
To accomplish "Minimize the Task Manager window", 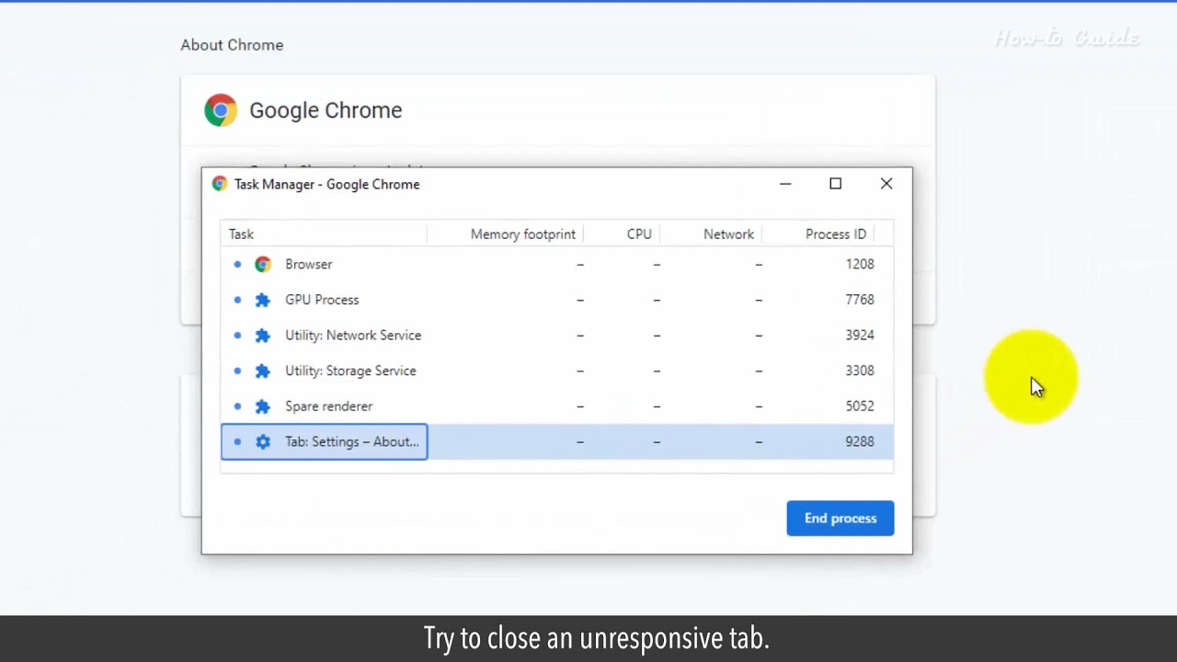I will tap(785, 184).
